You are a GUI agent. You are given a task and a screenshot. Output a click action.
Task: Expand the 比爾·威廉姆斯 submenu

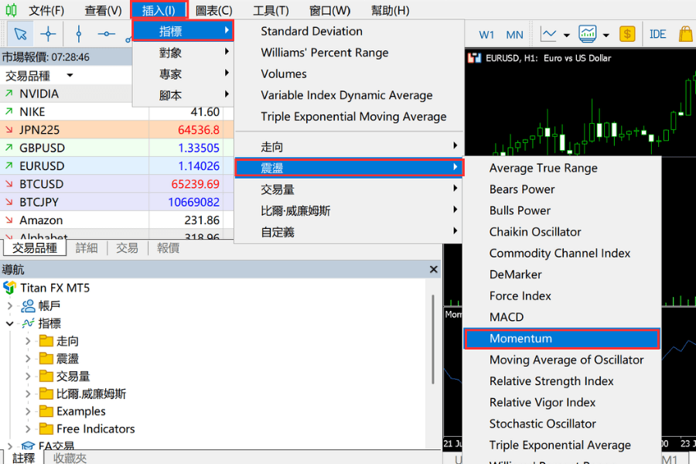coord(349,211)
